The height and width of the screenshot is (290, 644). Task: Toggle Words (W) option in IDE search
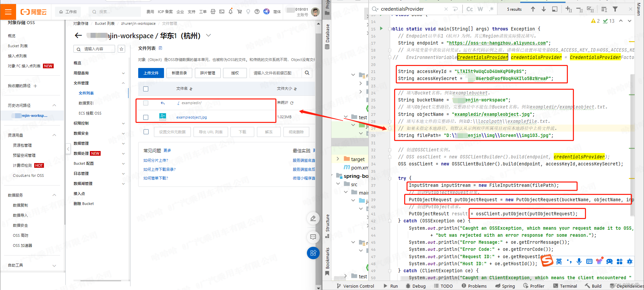[480, 9]
